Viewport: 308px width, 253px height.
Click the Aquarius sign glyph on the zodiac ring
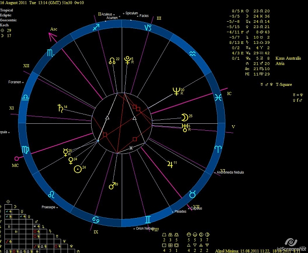pyautogui.click(x=193, y=53)
